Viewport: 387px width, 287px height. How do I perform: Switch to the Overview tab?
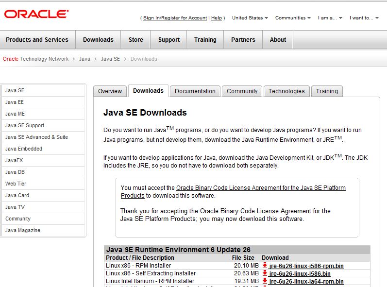tap(110, 91)
